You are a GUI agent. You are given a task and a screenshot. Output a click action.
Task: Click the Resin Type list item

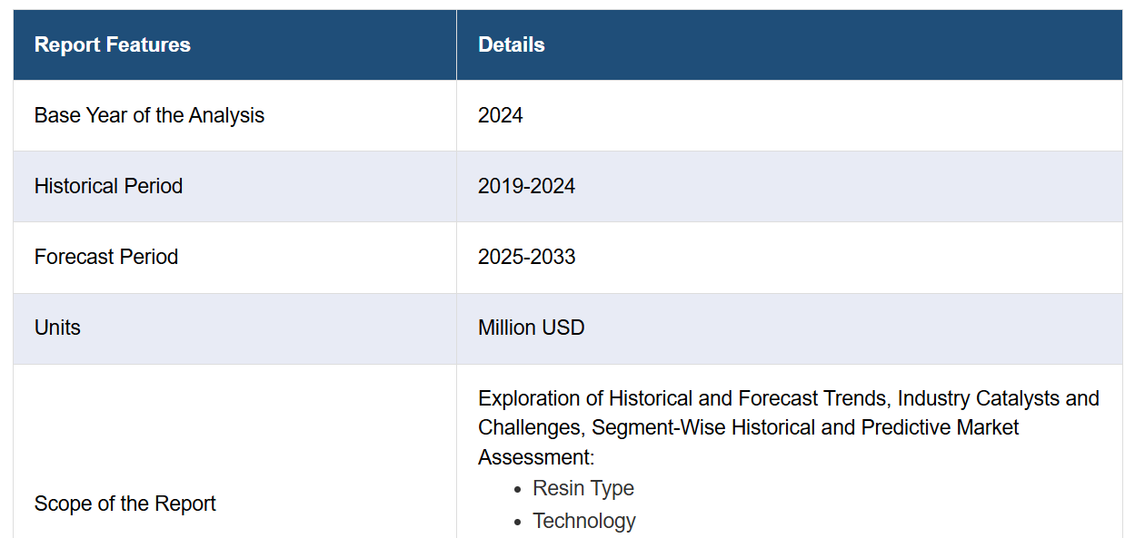(x=583, y=488)
